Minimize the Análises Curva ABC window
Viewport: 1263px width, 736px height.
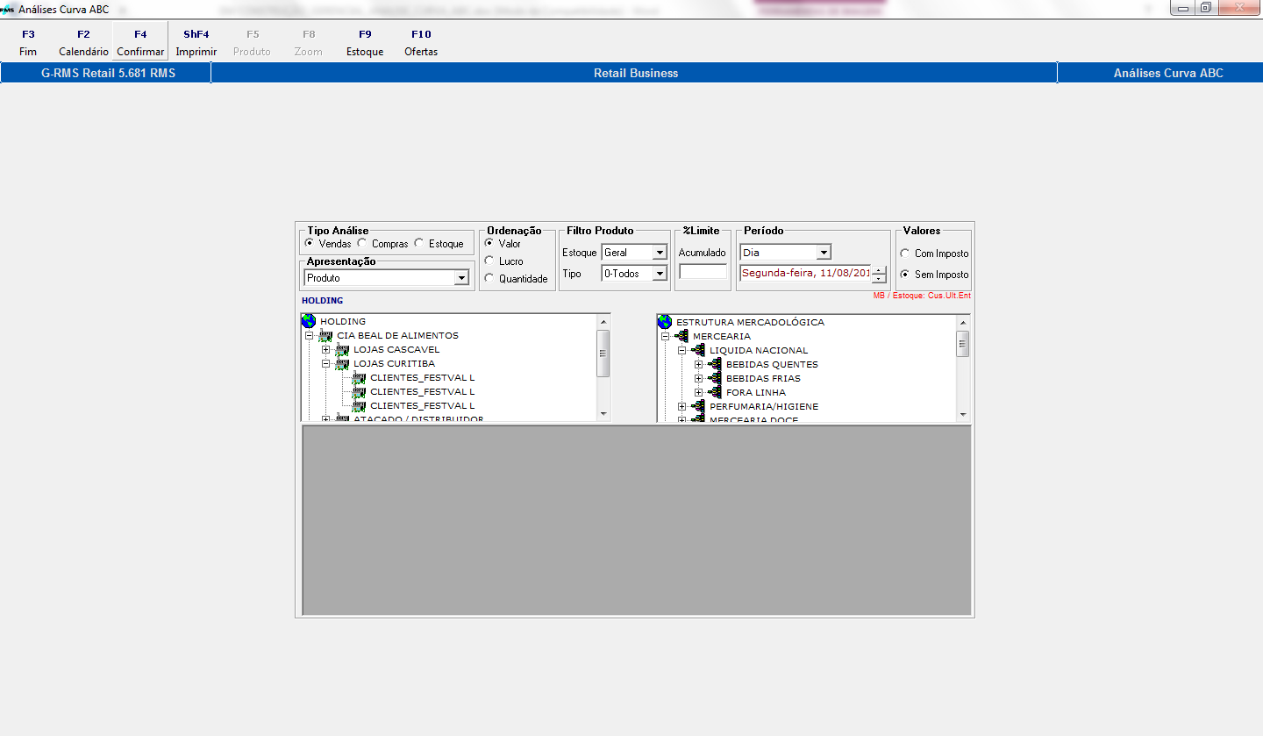click(1183, 8)
